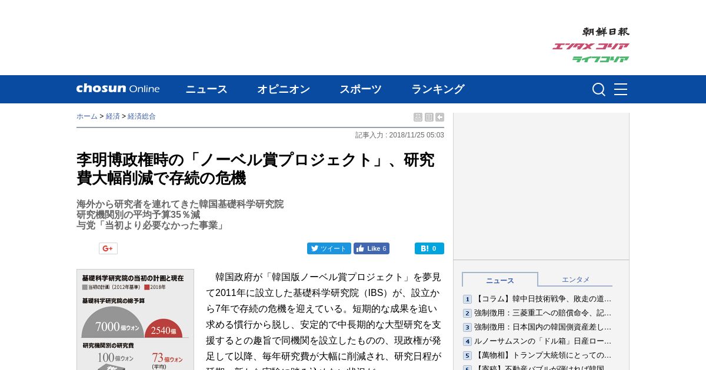Bookmark the article with Hatena B! button
706x370 pixels.
coord(429,248)
